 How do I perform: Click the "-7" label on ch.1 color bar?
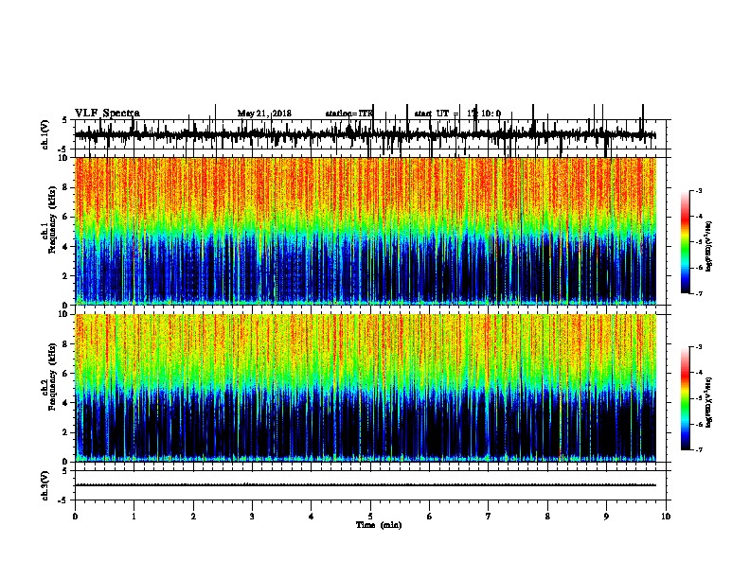tap(698, 293)
